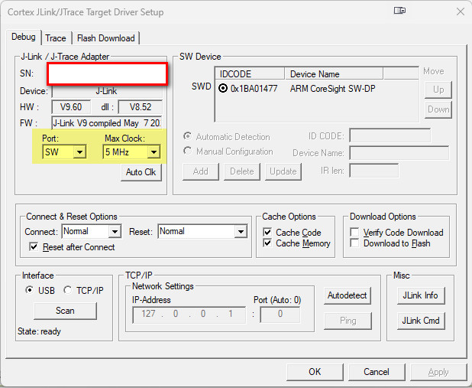Select the SWD radio for 0x1BA01477
Viewport: 472px width, 388px height.
point(223,89)
